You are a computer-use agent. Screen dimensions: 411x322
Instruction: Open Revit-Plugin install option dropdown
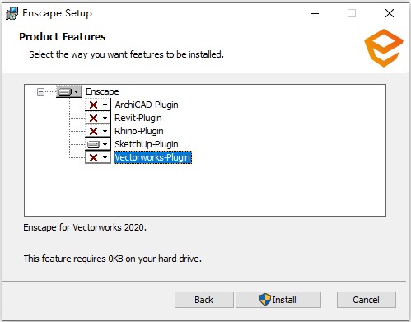click(98, 118)
